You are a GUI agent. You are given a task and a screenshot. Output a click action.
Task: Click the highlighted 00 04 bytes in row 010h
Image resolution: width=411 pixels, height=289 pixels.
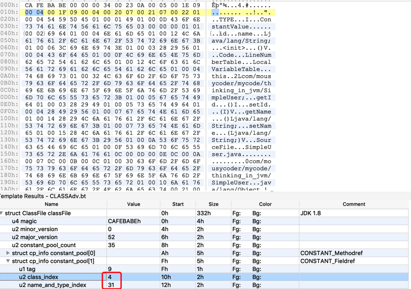[34, 12]
